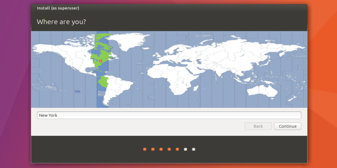The image size is (337, 168).
Task: Click the Continue button
Action: pyautogui.click(x=288, y=126)
